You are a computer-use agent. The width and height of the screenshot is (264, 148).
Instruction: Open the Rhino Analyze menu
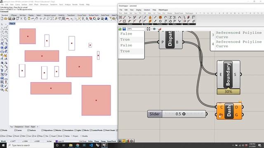(68, 5)
